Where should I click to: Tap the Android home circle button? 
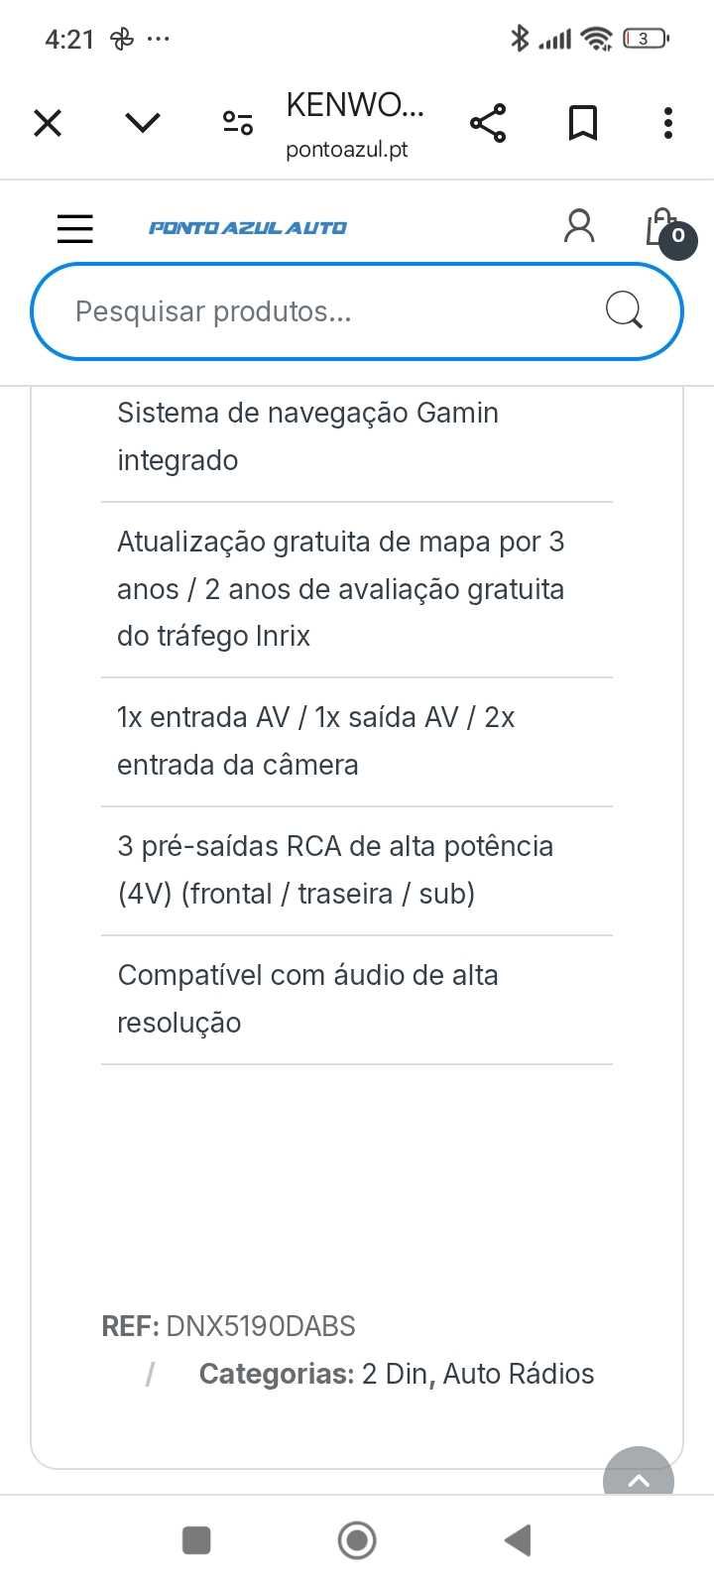(x=357, y=1540)
